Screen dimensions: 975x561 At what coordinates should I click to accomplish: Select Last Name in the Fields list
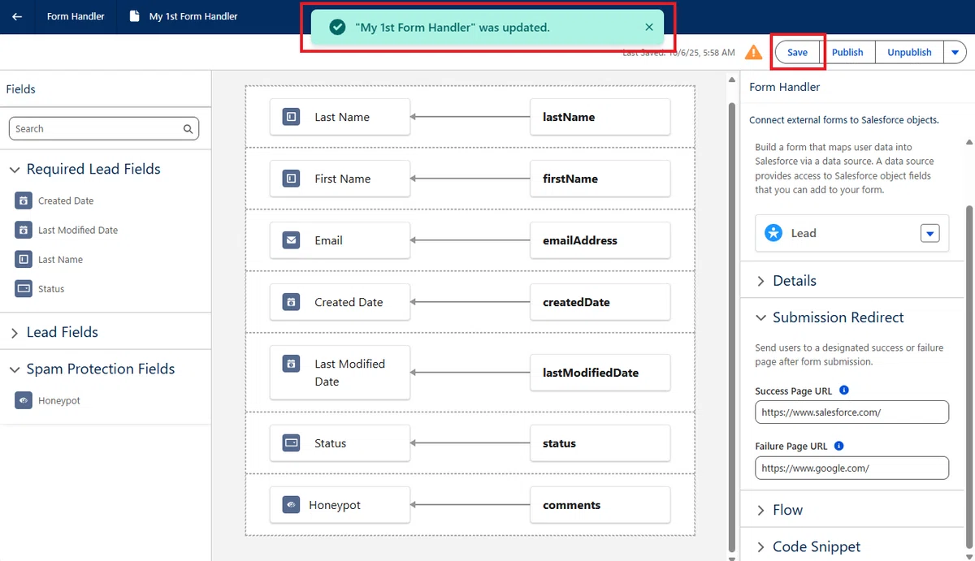tap(60, 259)
